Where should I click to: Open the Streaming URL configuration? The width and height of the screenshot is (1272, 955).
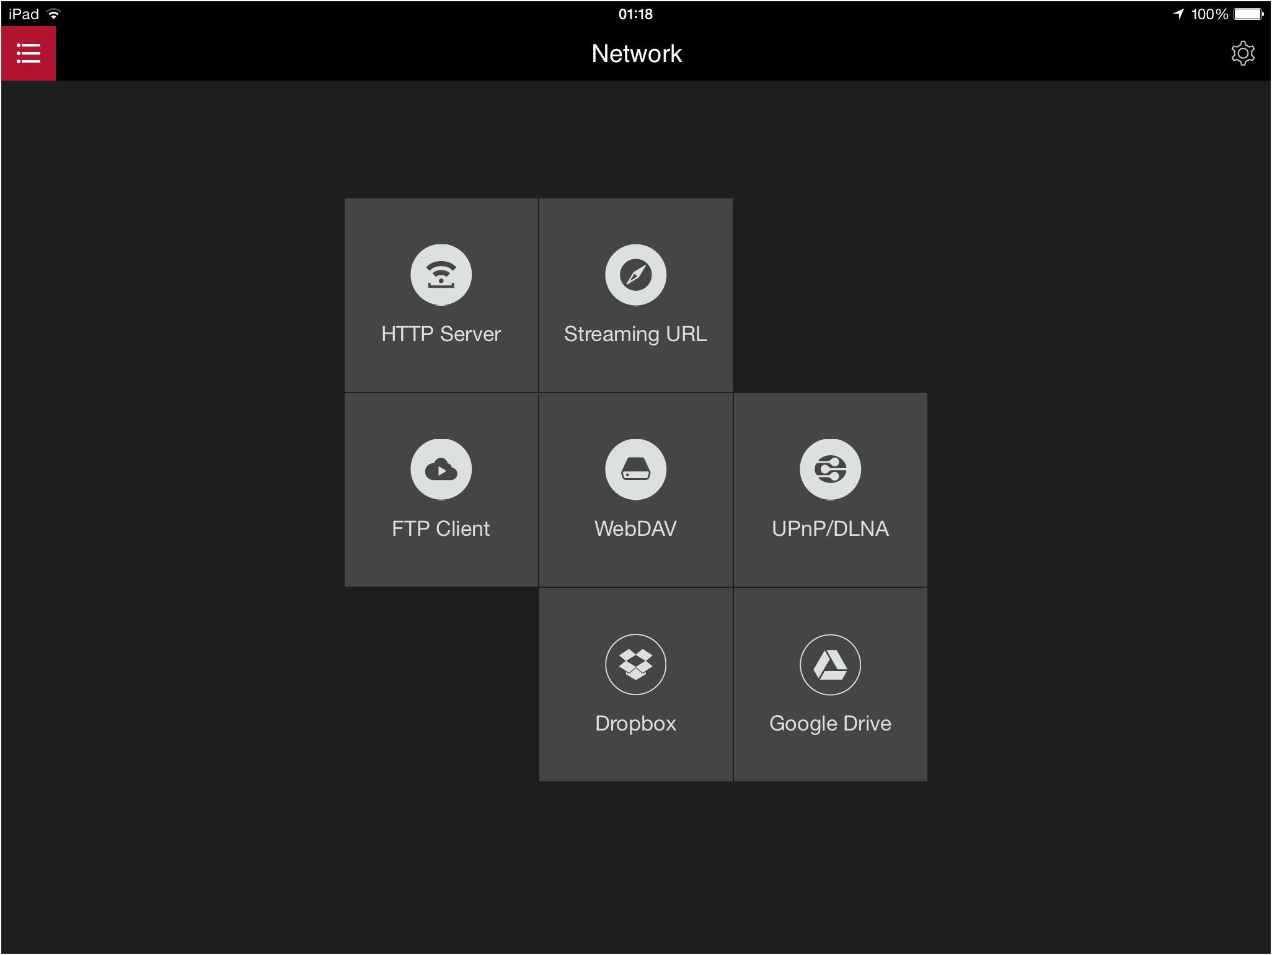tap(637, 292)
